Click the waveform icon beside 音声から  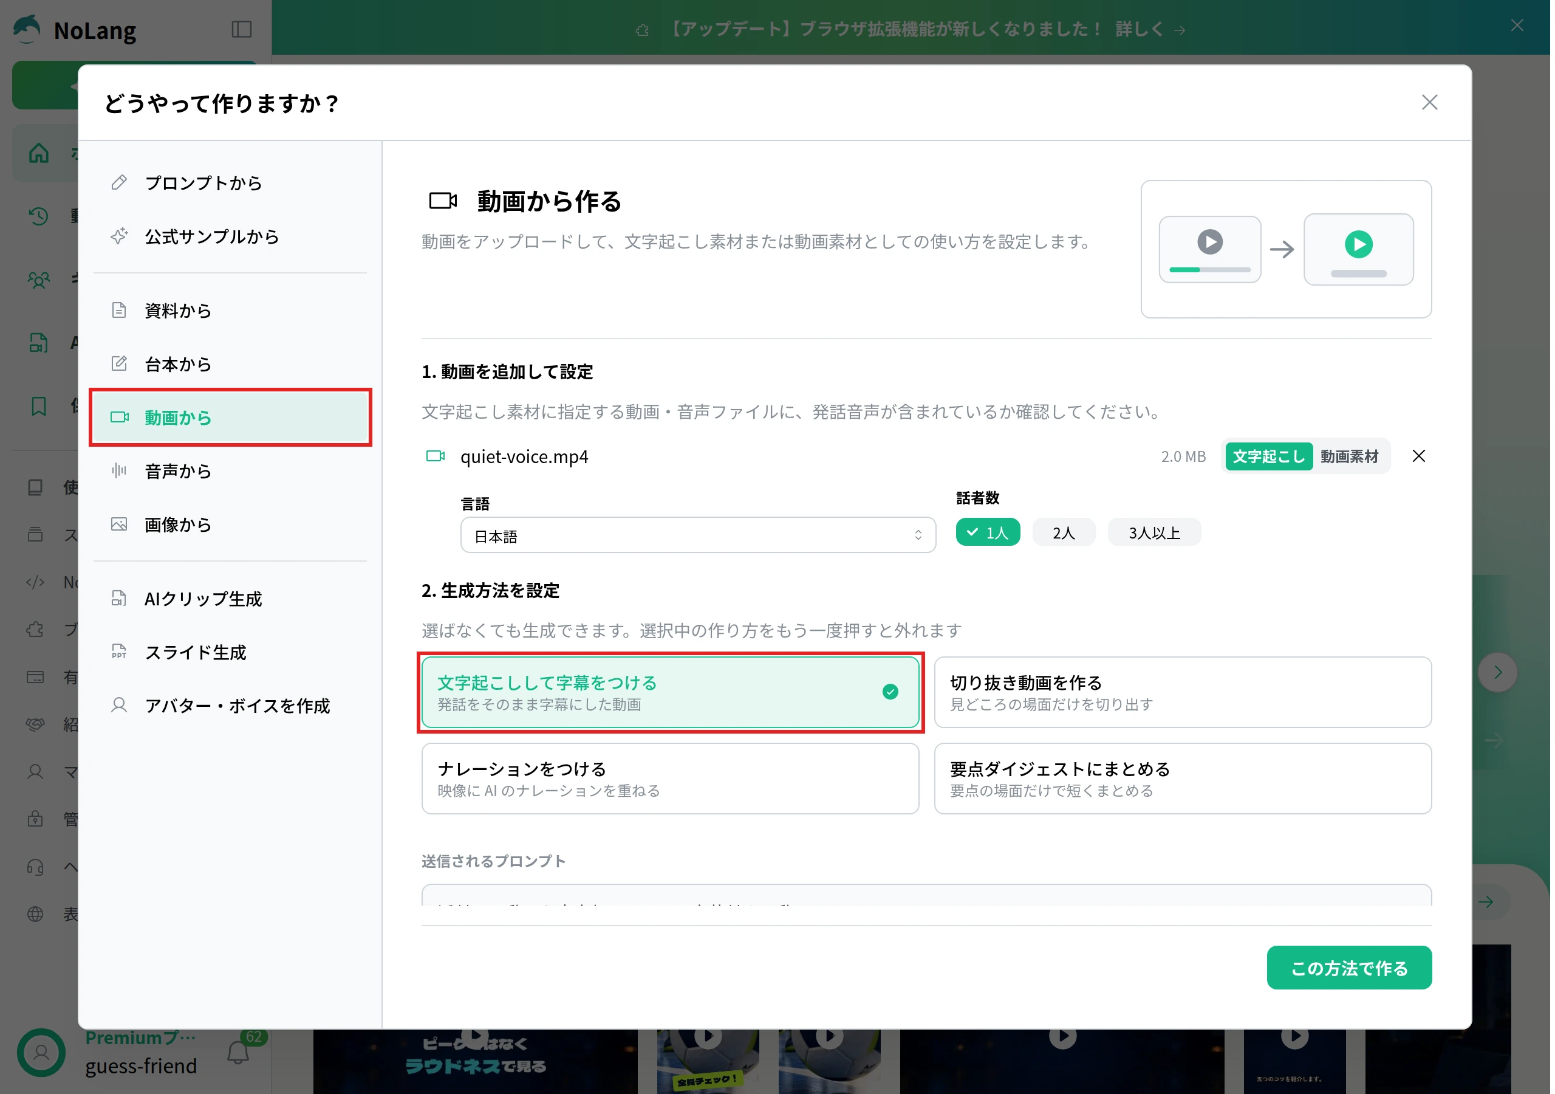point(119,471)
